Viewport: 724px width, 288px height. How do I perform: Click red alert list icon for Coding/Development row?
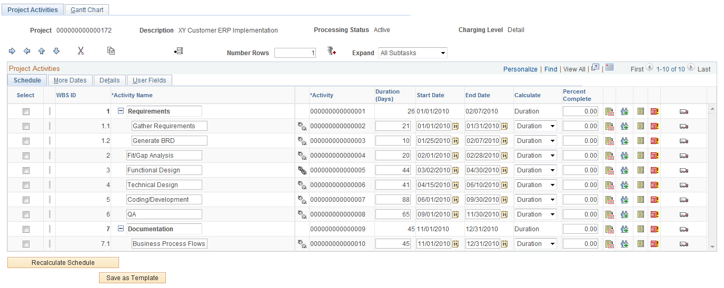tap(654, 200)
